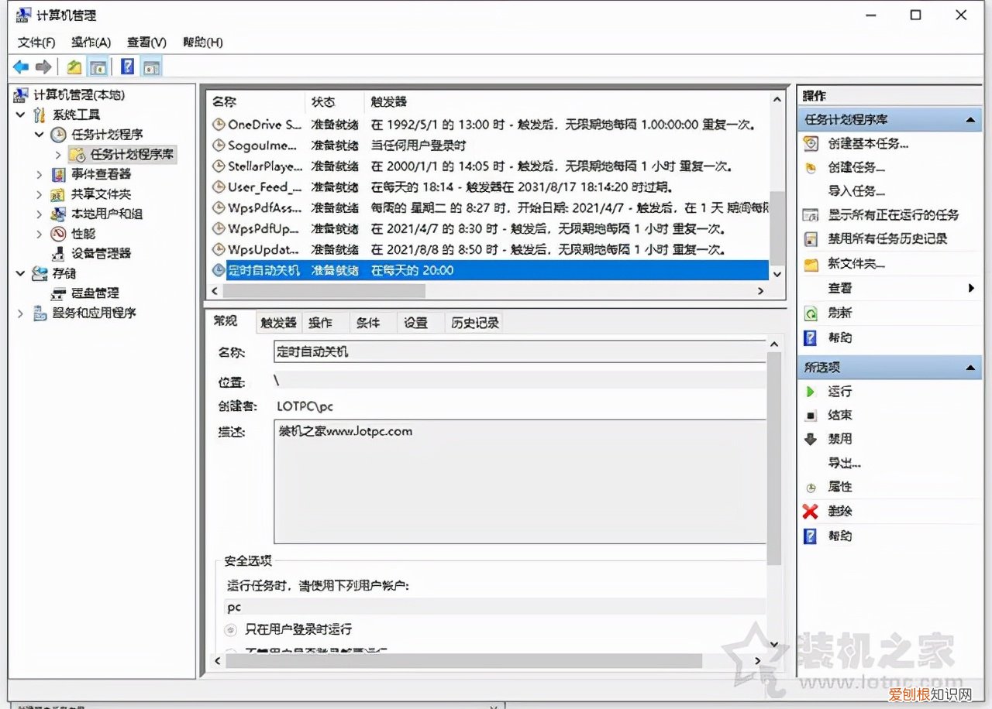Switch to the 触发器 tab
The width and height of the screenshot is (992, 709).
coord(277,322)
